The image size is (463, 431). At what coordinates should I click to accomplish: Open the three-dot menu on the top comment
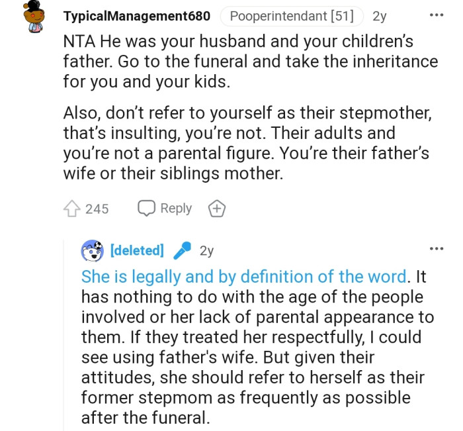(x=437, y=15)
